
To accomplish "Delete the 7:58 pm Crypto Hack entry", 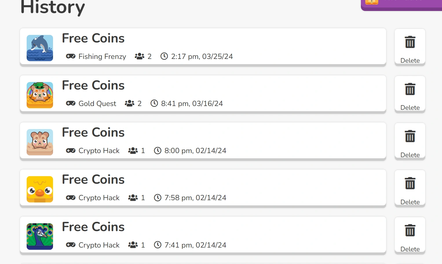I will [x=410, y=189].
